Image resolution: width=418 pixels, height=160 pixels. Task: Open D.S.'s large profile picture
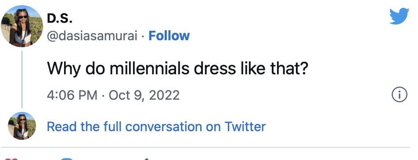point(22,26)
